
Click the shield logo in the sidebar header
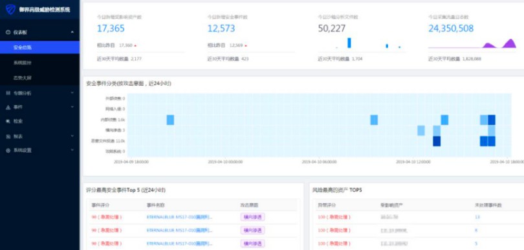click(10, 9)
